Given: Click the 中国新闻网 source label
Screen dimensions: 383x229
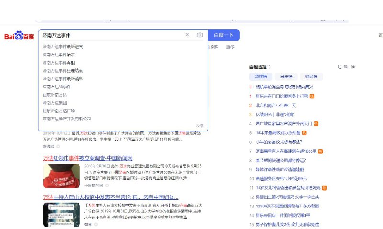Looking at the screenshot, I should pyautogui.click(x=94, y=185).
